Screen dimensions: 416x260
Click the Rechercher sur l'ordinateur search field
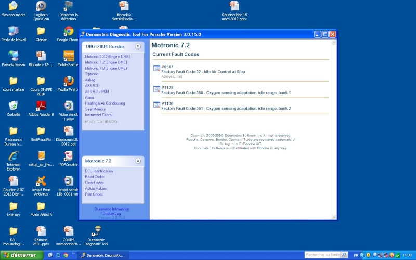[x=322, y=255]
